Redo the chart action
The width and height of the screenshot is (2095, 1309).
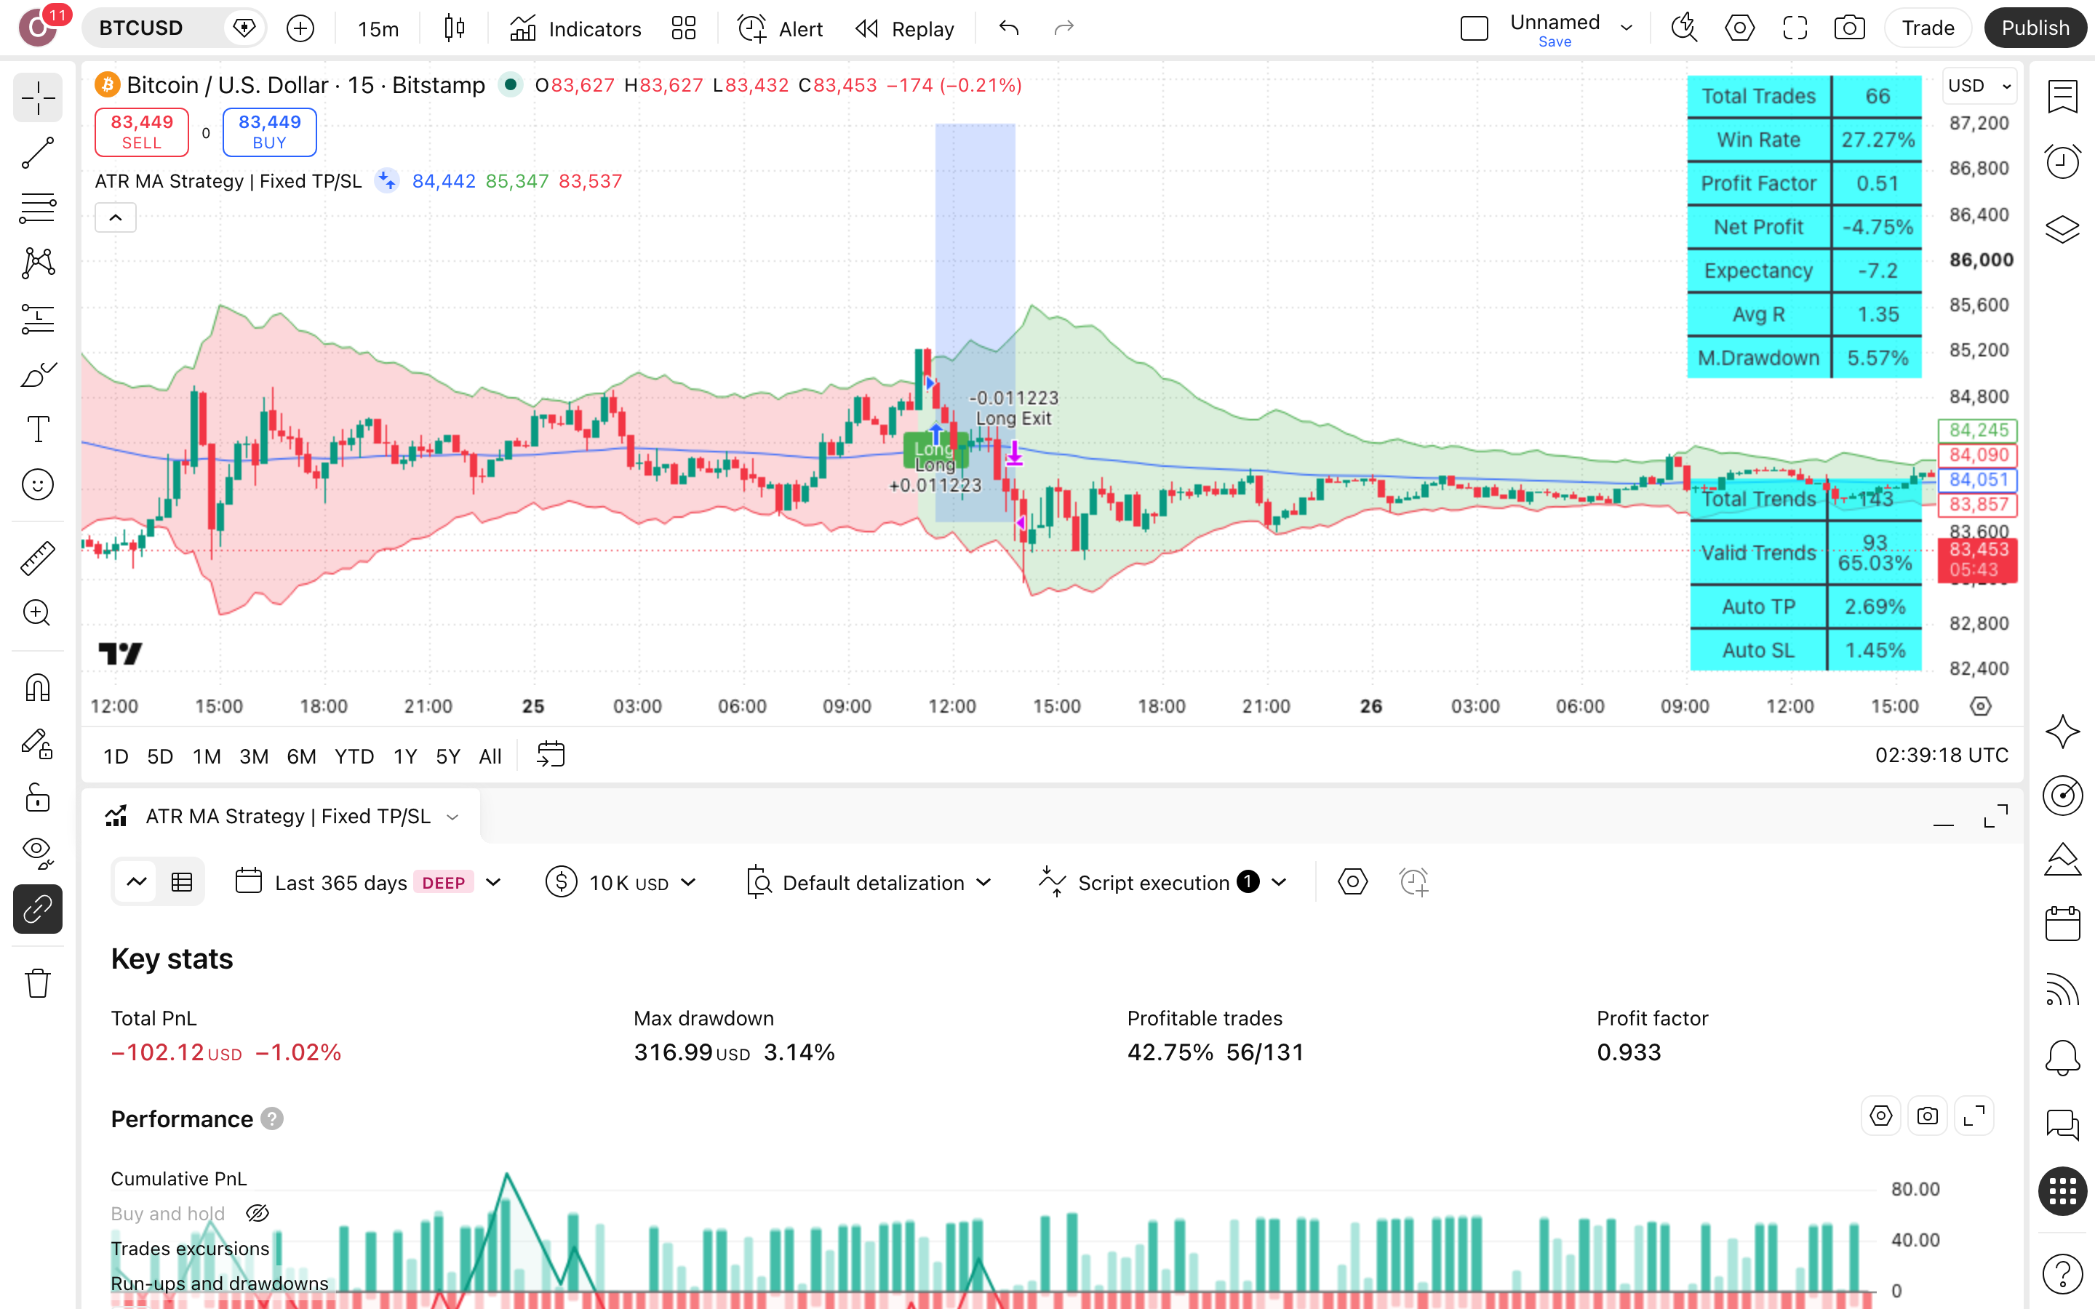point(1064,28)
